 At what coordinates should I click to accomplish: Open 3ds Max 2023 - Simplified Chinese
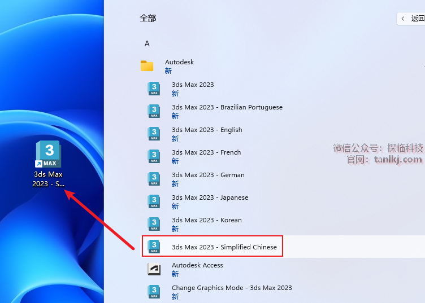(x=224, y=247)
